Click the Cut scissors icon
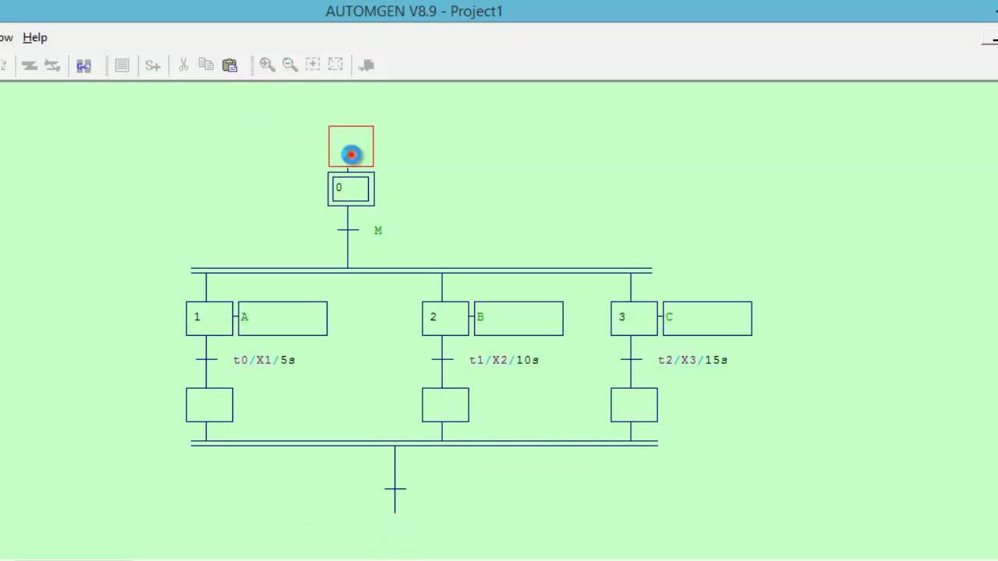998x561 pixels. click(x=184, y=65)
